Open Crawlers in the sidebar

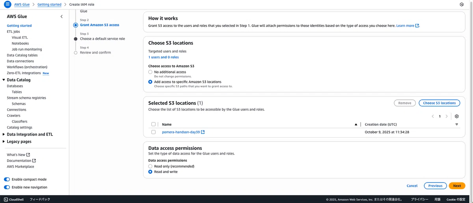[x=13, y=115]
